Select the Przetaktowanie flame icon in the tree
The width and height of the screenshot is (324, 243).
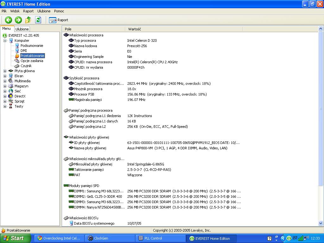(17, 56)
